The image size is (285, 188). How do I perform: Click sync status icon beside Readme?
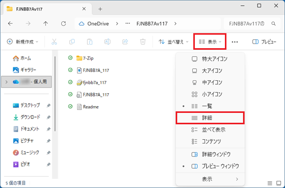[x=70, y=107]
